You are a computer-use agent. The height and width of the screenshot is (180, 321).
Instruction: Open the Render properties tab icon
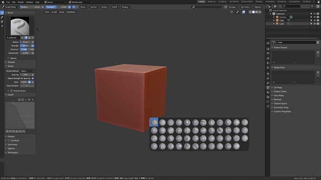268,49
